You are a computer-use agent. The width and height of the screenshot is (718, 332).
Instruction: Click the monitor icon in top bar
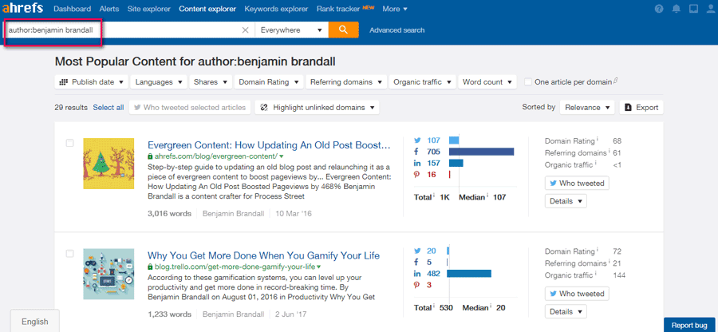click(x=692, y=9)
